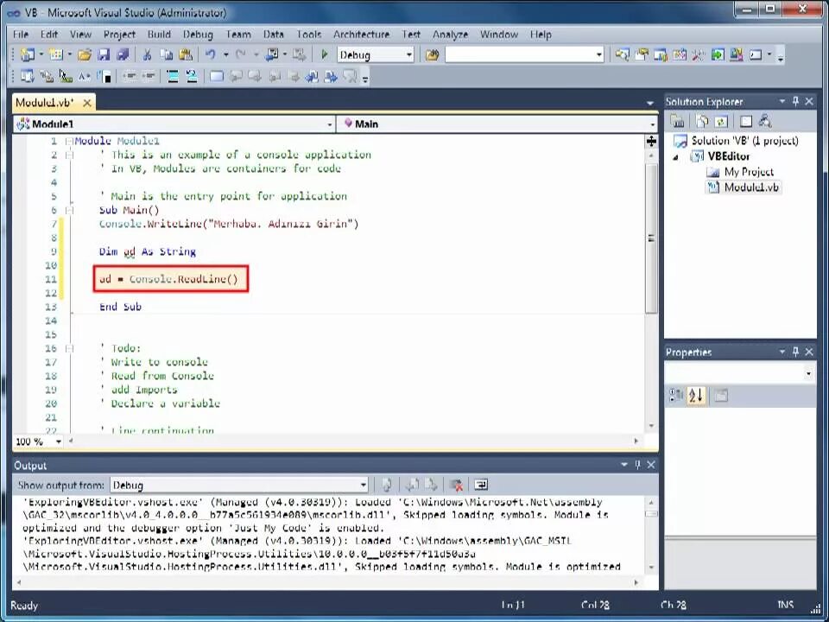
Task: Pin or unpin the Properties panel
Action: click(x=795, y=352)
